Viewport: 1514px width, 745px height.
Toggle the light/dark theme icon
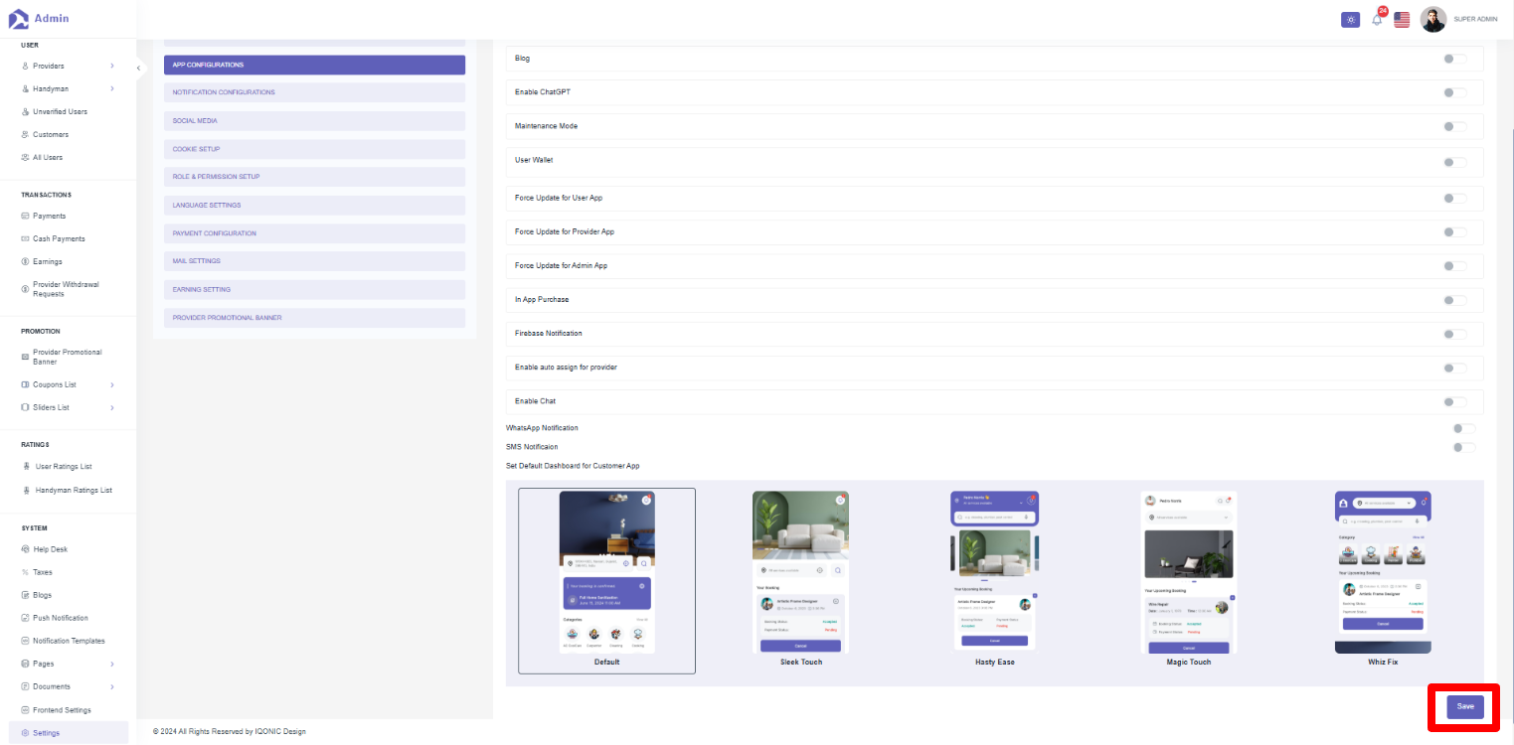1350,20
